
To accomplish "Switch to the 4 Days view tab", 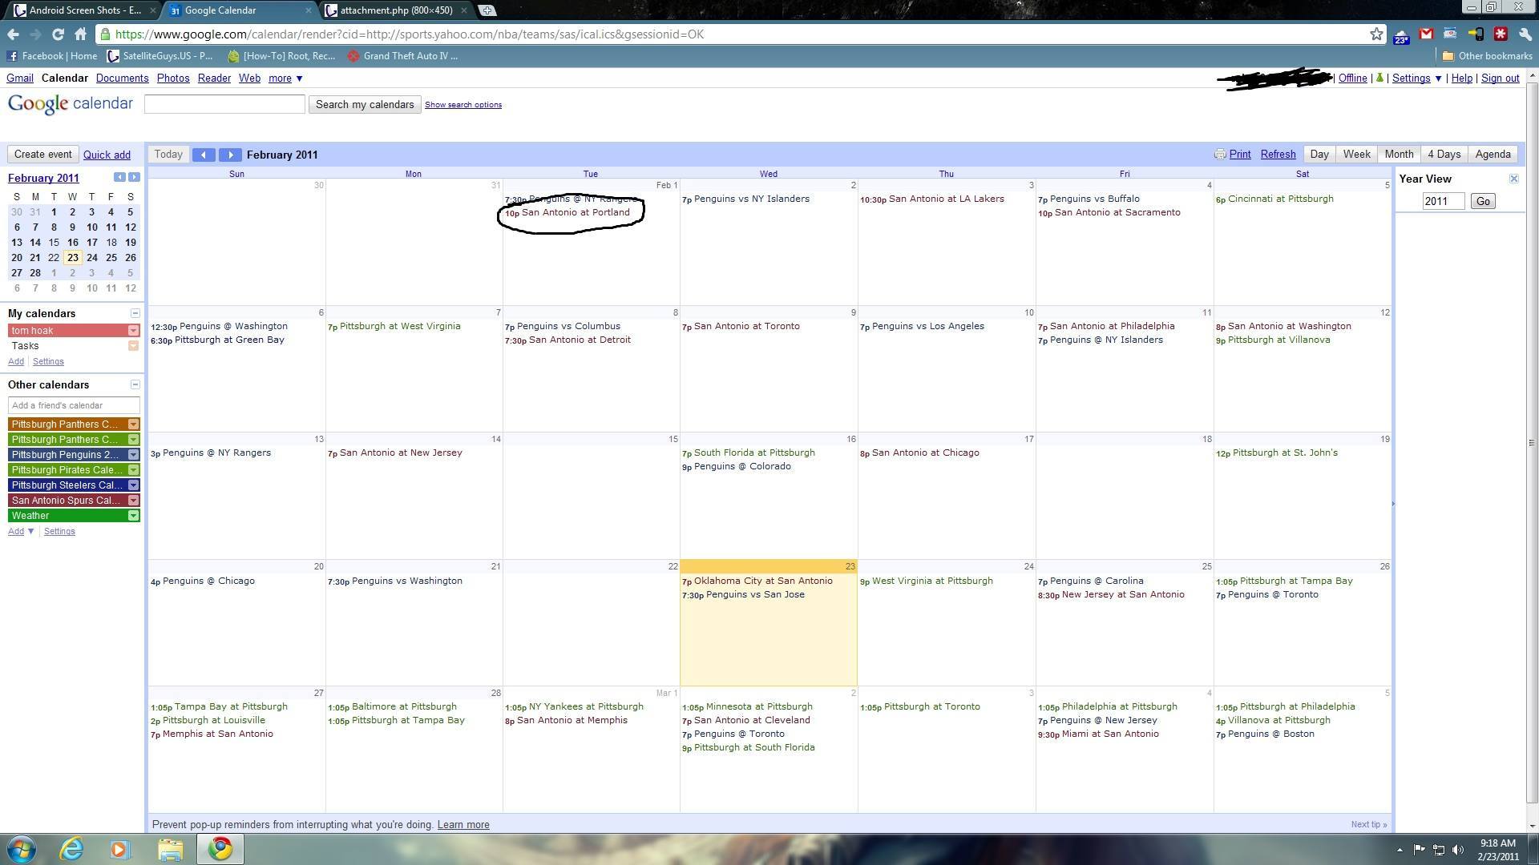I will (1444, 155).
